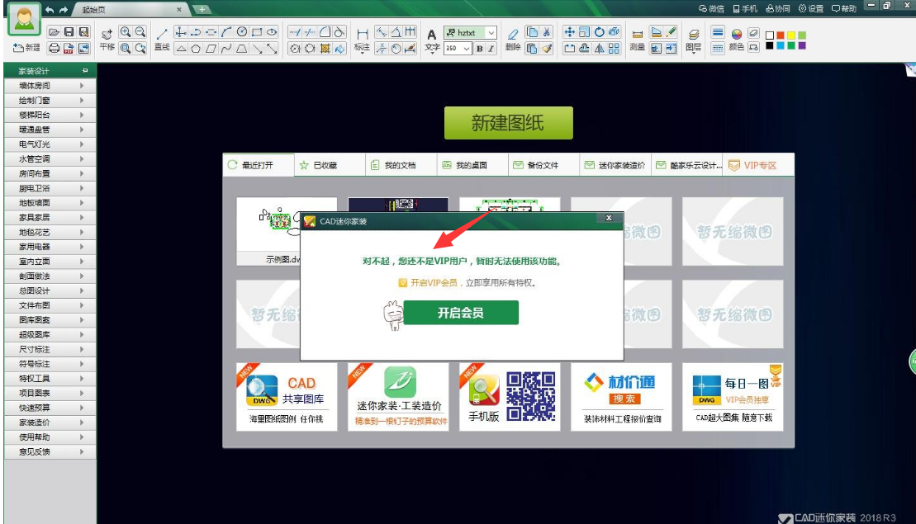The width and height of the screenshot is (916, 524).
Task: Expand the 墙体房间 sidebar category
Action: 50,86
